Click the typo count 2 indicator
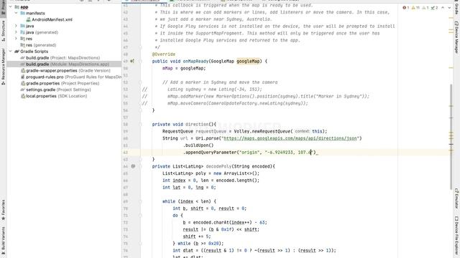The image size is (460, 258). (x=434, y=8)
